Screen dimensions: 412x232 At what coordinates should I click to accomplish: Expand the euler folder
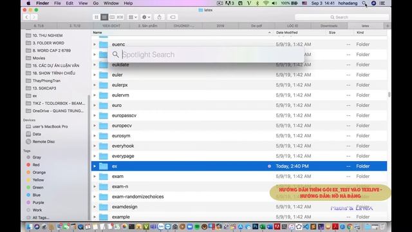(95, 75)
